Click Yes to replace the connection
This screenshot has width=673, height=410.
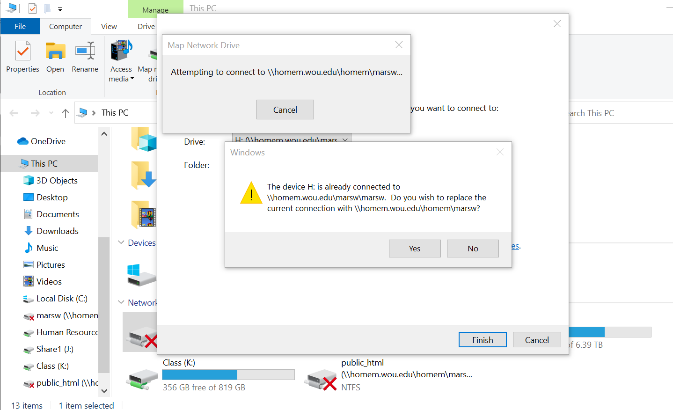click(415, 249)
